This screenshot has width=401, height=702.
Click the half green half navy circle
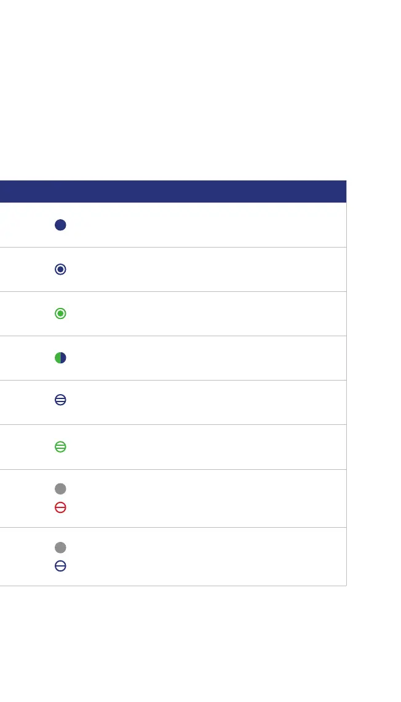60,358
